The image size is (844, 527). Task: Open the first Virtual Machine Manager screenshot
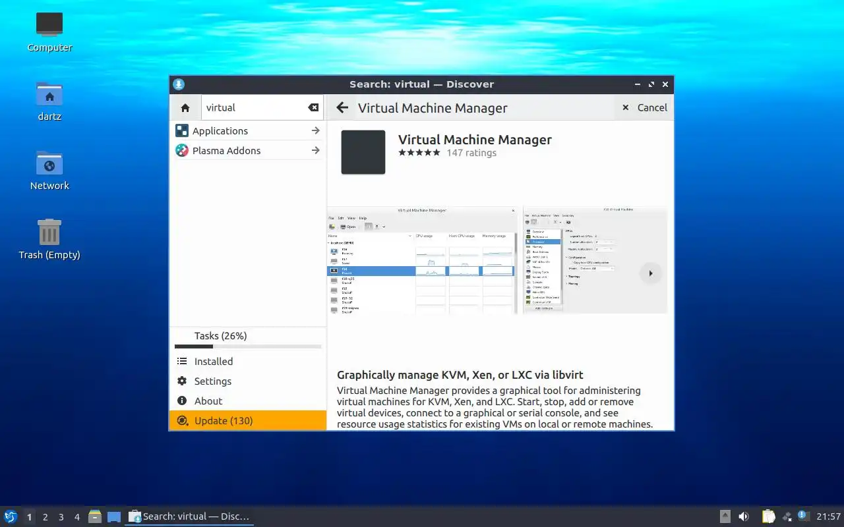point(422,260)
